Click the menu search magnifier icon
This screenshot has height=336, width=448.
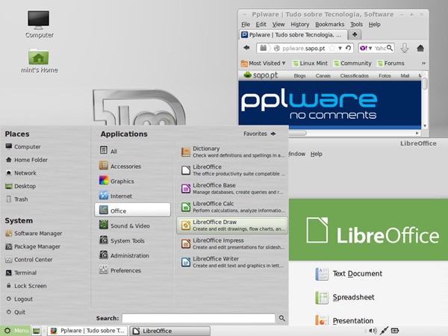click(x=282, y=318)
